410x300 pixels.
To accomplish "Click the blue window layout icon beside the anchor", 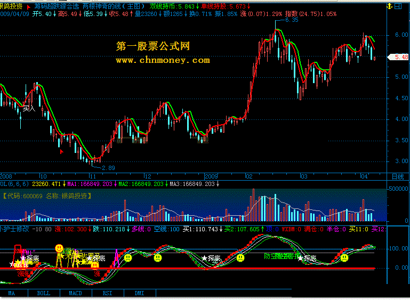I will (398, 6).
